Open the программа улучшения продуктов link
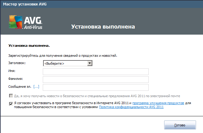 pos(158,103)
